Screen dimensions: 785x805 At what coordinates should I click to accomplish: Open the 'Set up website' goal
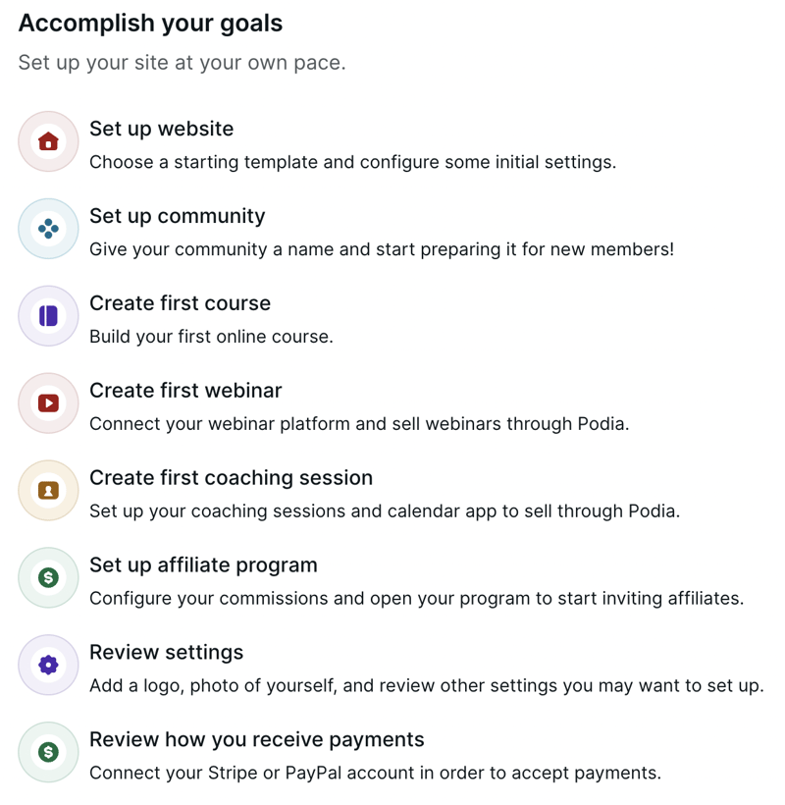pos(161,129)
